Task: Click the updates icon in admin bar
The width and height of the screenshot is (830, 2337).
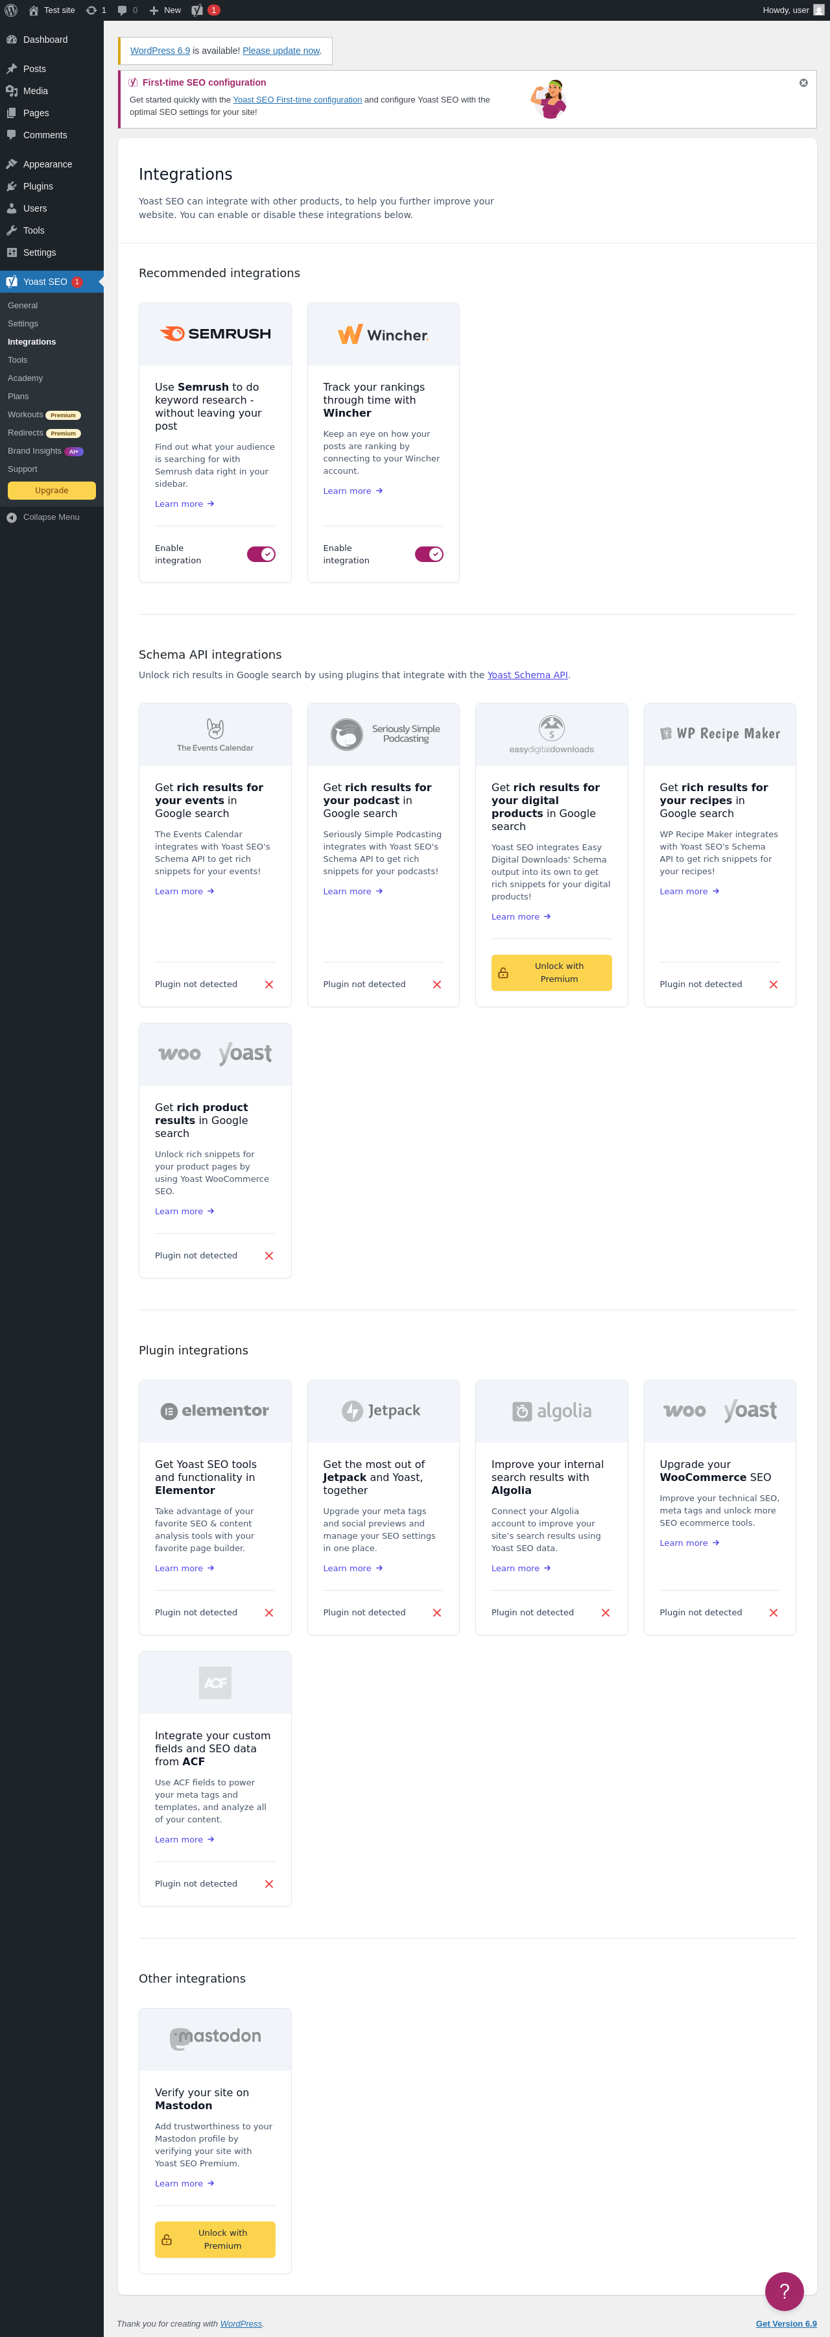Action: (x=91, y=10)
